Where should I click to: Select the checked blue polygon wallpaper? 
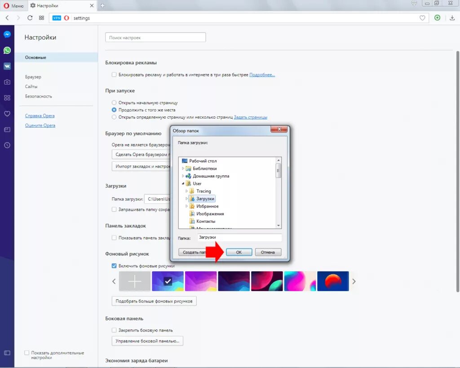[168, 281]
